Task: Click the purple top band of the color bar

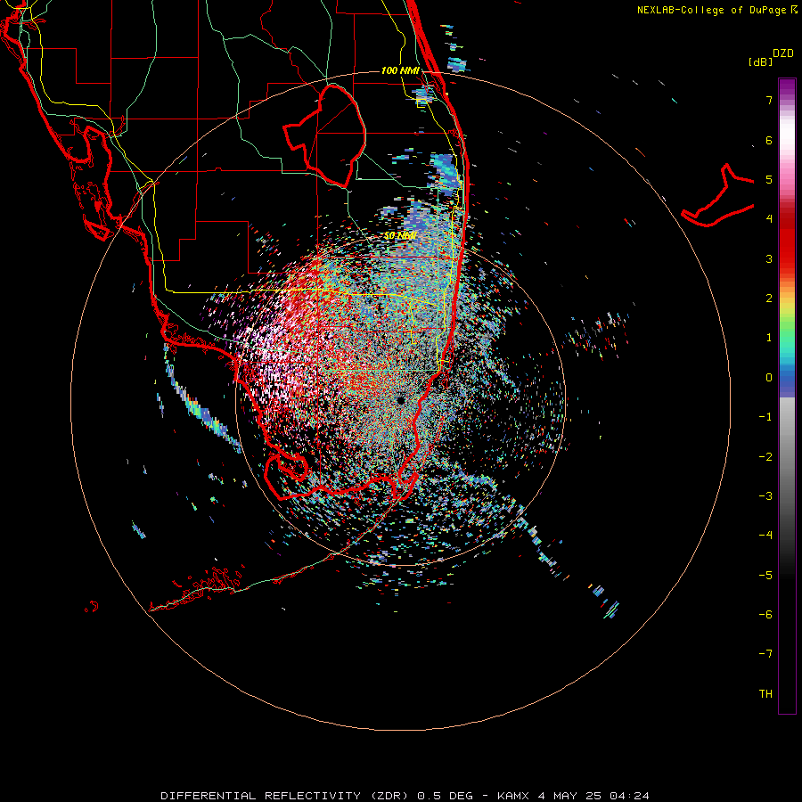Action: [787, 87]
